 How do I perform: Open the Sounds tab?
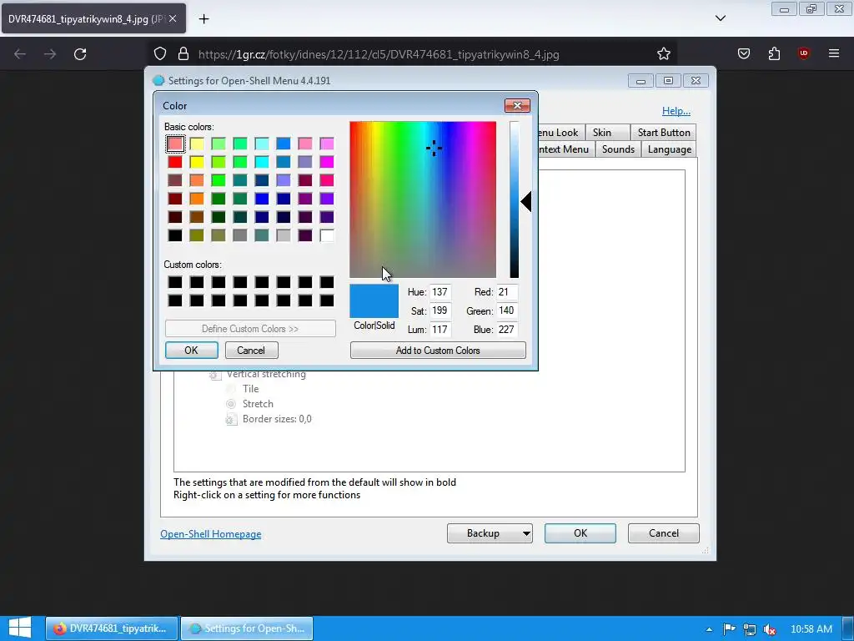[618, 149]
